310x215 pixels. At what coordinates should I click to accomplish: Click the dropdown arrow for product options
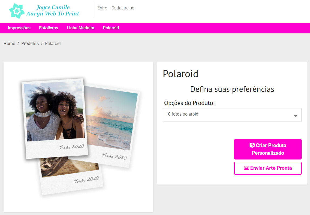point(295,116)
